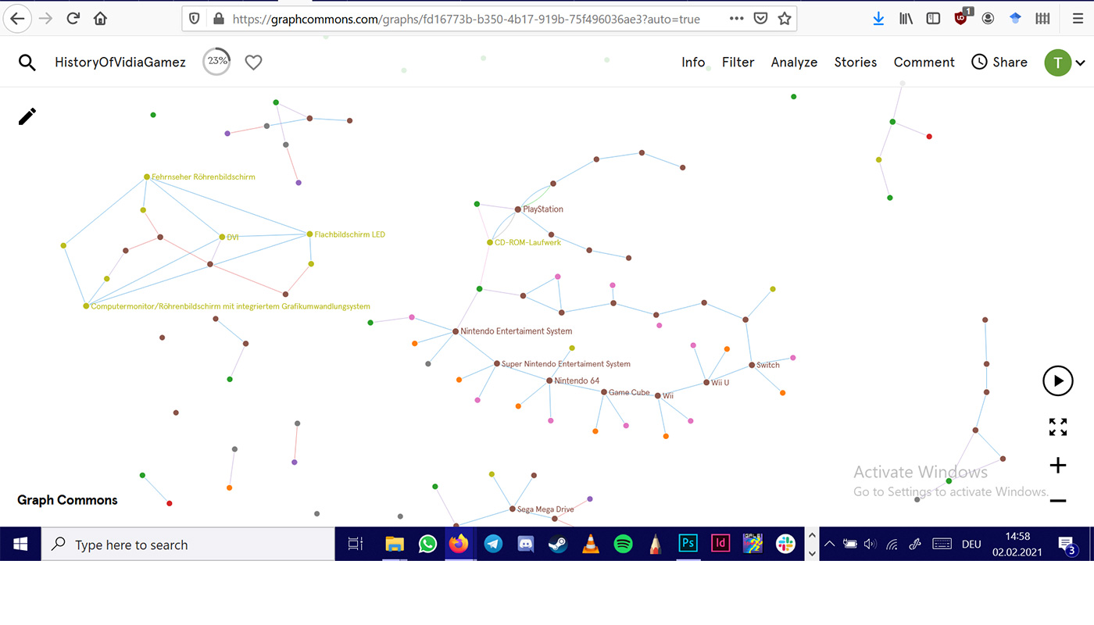The width and height of the screenshot is (1094, 625).
Task: Select the PlayStation node
Action: point(517,209)
